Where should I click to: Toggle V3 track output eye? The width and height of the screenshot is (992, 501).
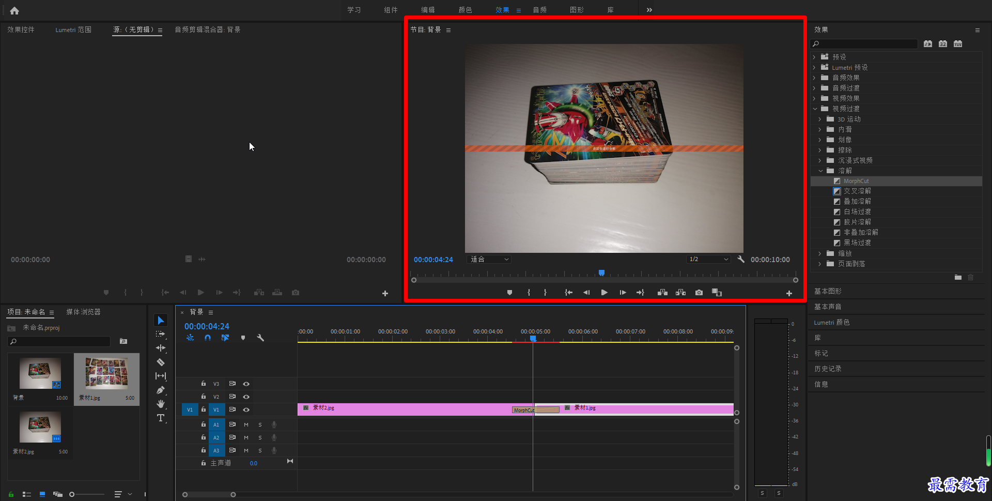(x=246, y=384)
